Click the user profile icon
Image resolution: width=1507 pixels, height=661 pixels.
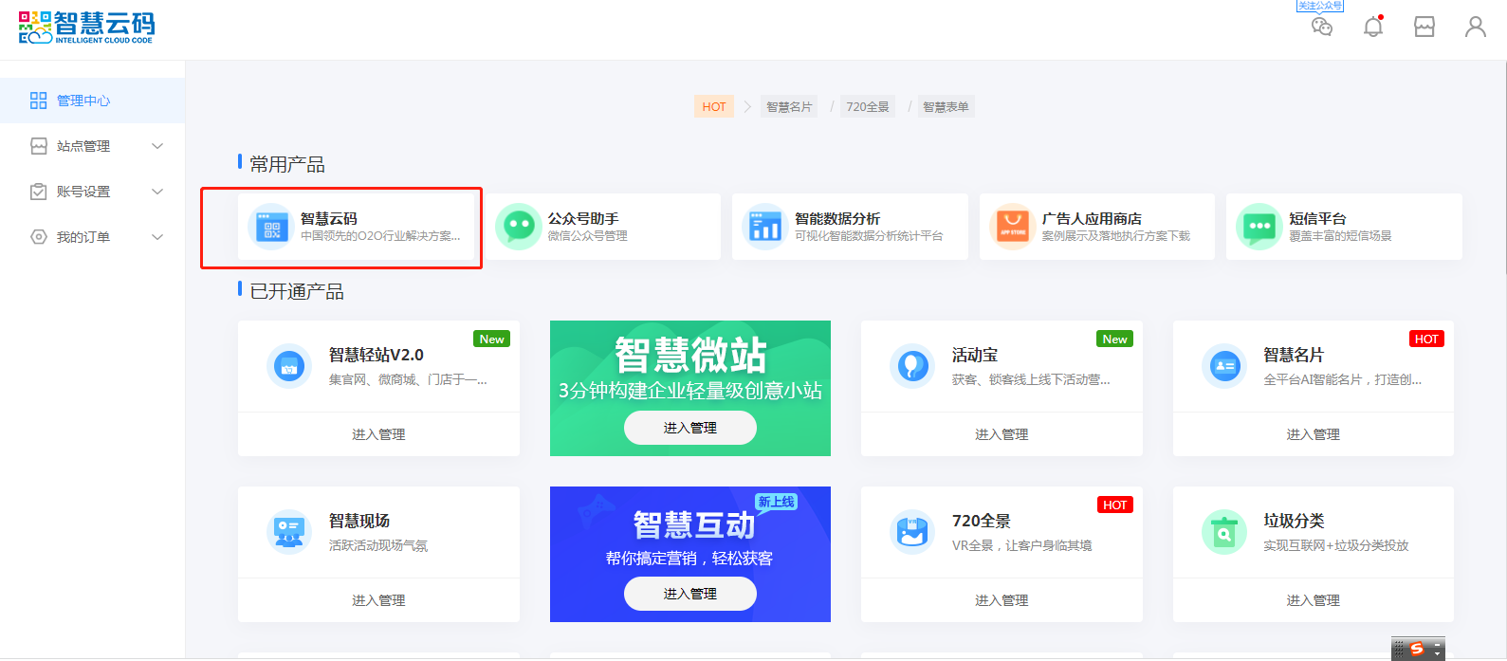[1475, 27]
